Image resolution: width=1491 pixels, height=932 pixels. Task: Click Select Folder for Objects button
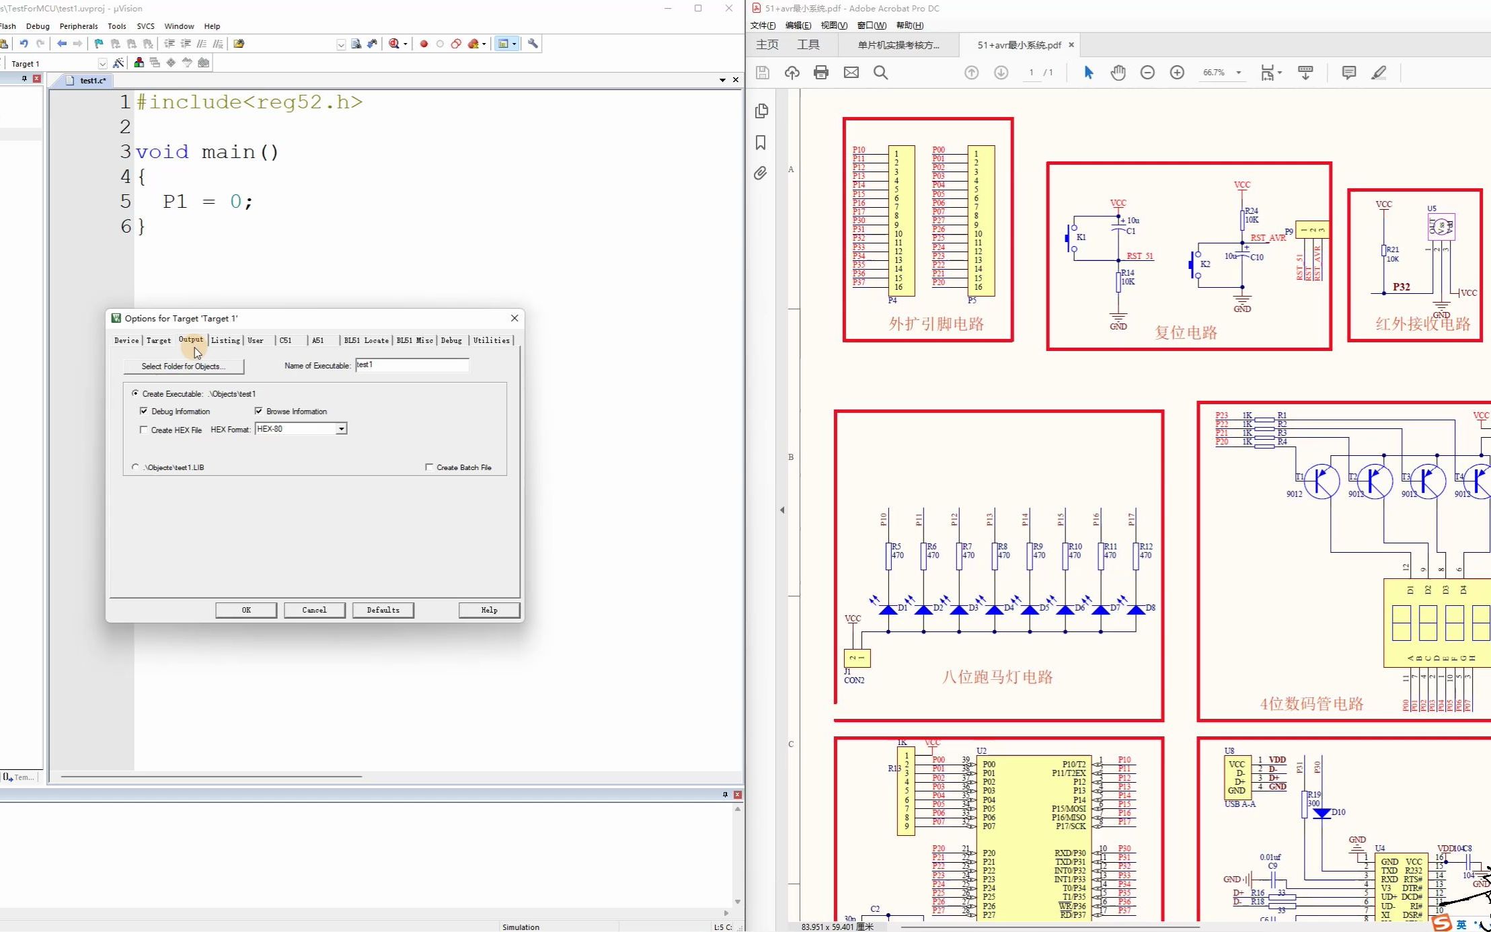click(184, 366)
